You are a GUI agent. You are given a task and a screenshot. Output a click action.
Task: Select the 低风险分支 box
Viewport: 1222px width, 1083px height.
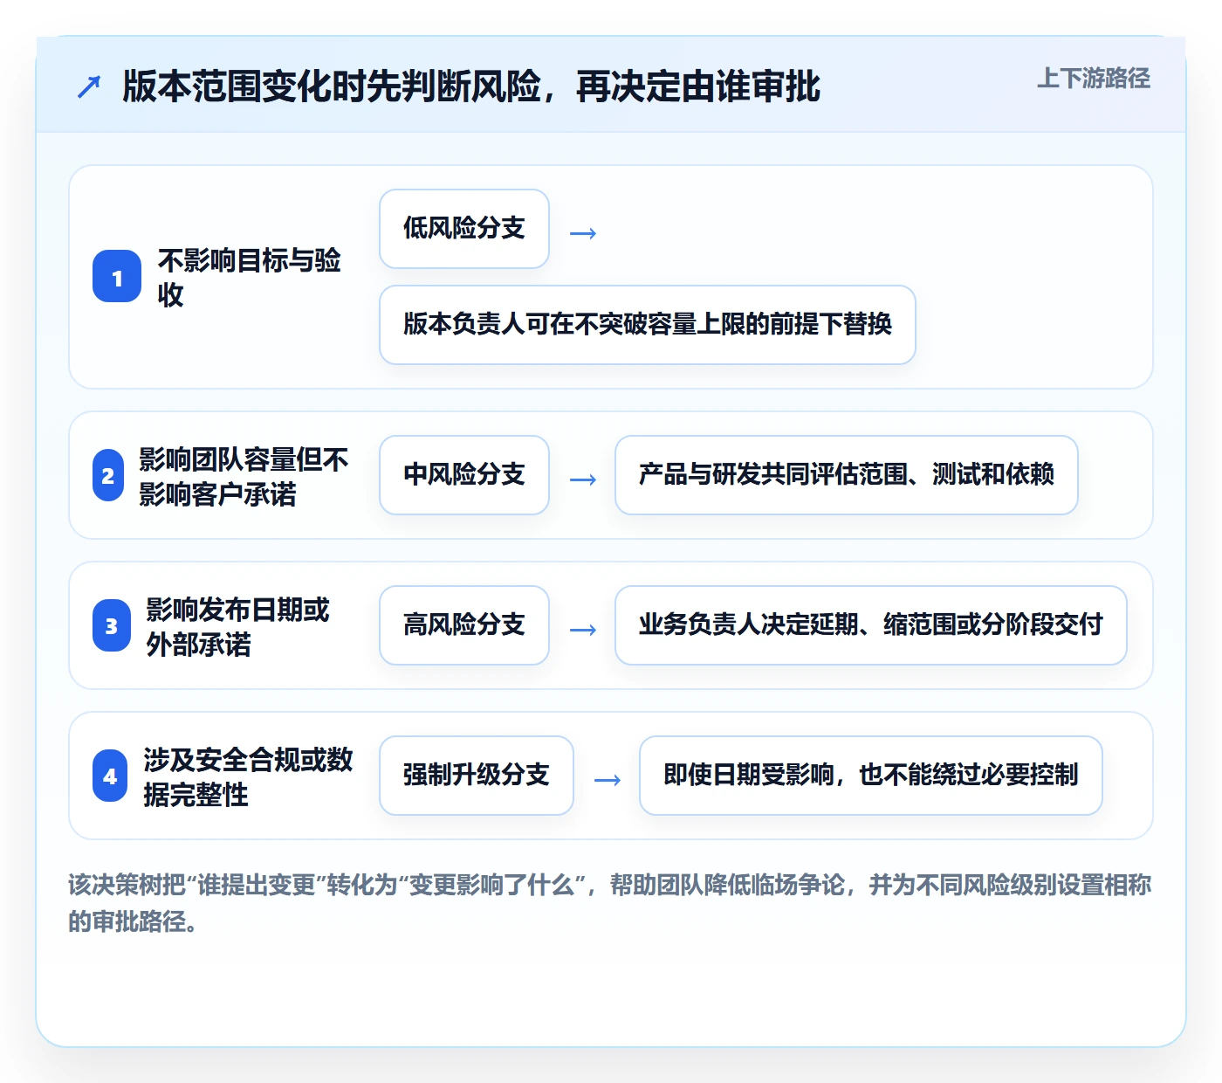click(x=464, y=229)
